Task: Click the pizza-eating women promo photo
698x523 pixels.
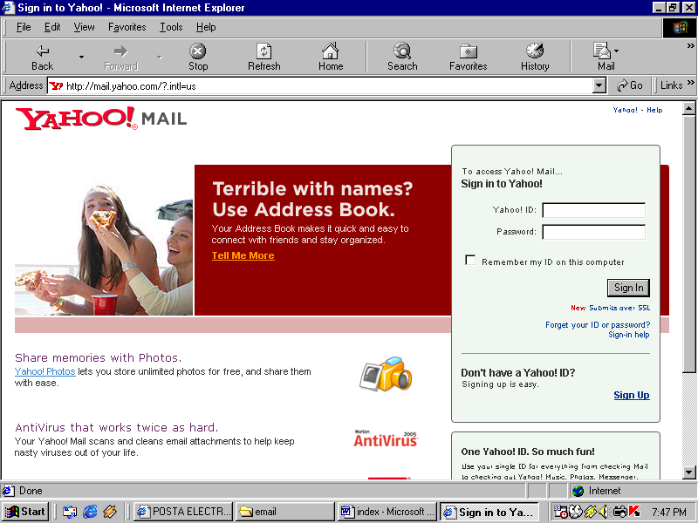Action: tap(104, 250)
